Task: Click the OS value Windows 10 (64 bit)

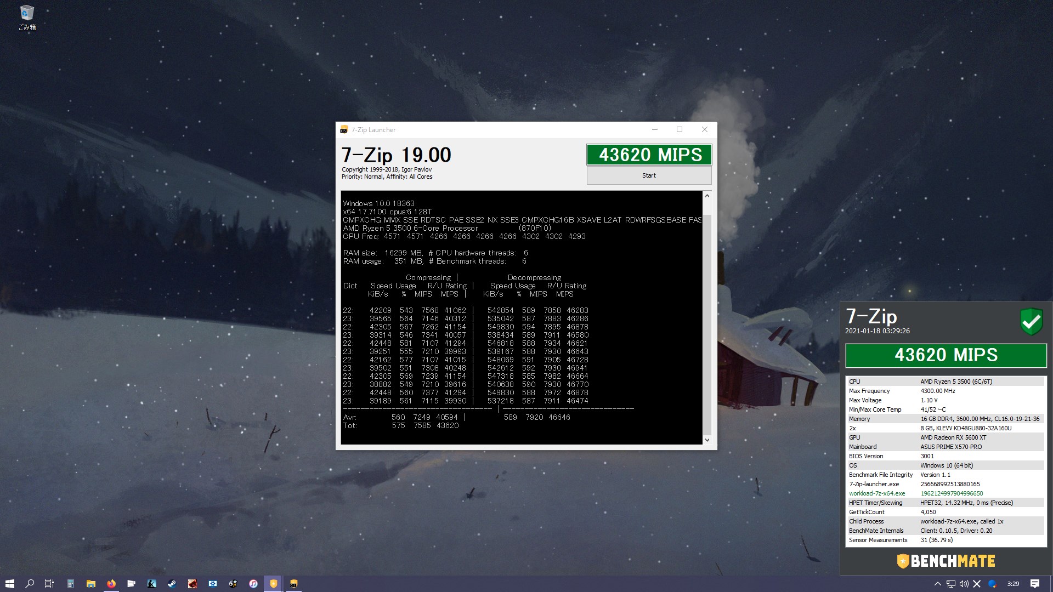Action: 947,465
